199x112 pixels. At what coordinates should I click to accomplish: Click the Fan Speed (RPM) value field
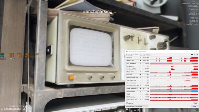point(146,69)
